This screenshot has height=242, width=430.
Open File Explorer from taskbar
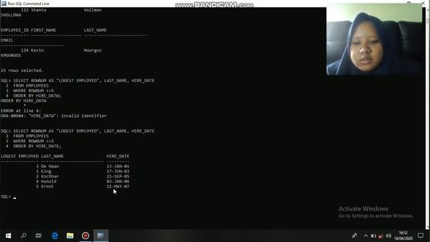[70, 236]
